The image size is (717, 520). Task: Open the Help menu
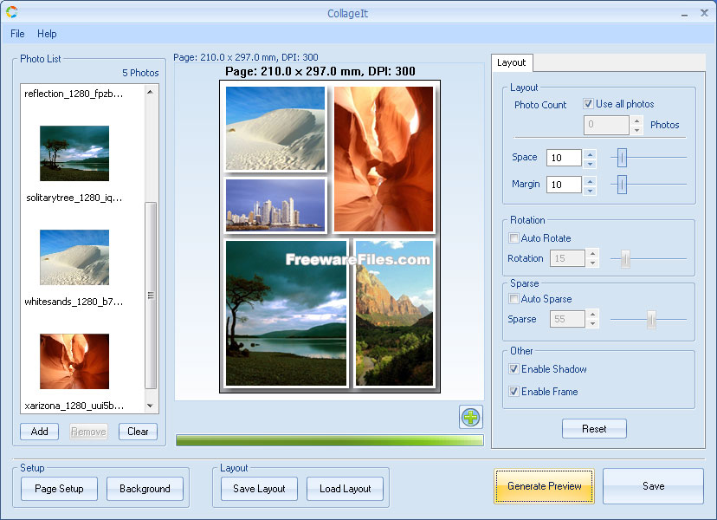(x=47, y=34)
